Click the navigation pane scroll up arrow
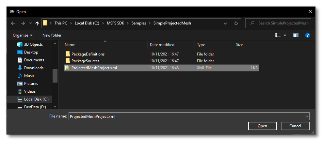The width and height of the screenshot is (322, 141). click(55, 43)
